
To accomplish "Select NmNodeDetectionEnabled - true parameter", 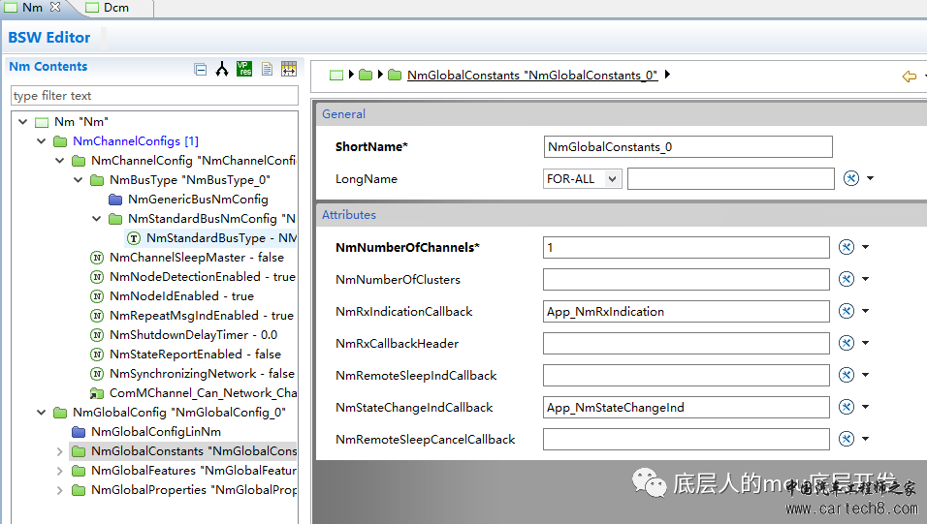I will (203, 277).
